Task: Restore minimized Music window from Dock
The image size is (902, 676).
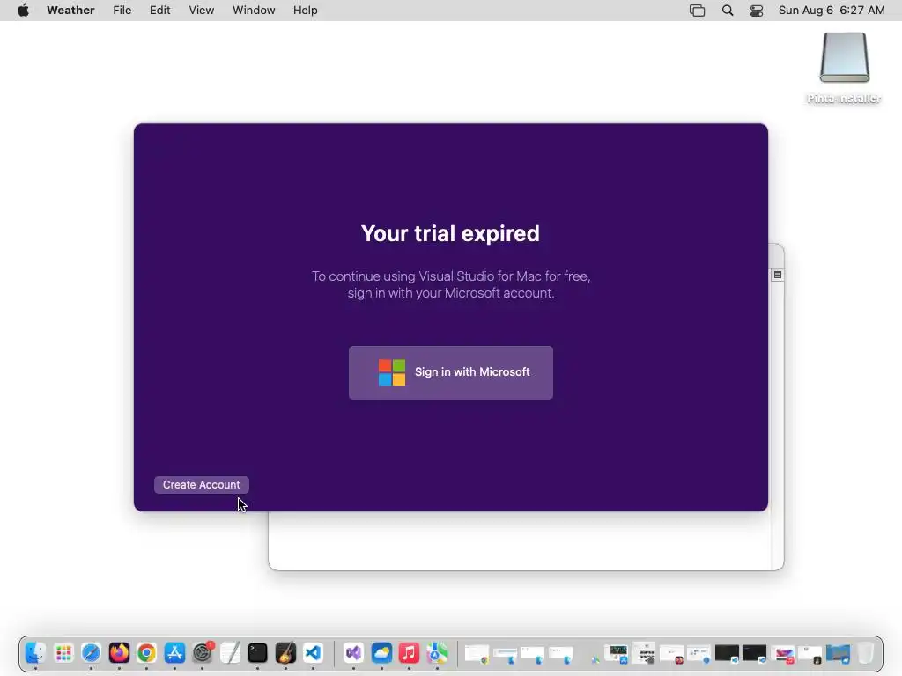Action: pyautogui.click(x=783, y=654)
